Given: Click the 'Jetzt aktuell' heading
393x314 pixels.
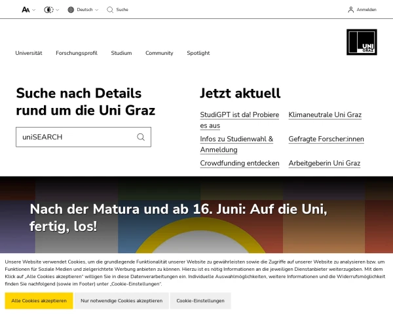Looking at the screenshot, I should [x=240, y=94].
